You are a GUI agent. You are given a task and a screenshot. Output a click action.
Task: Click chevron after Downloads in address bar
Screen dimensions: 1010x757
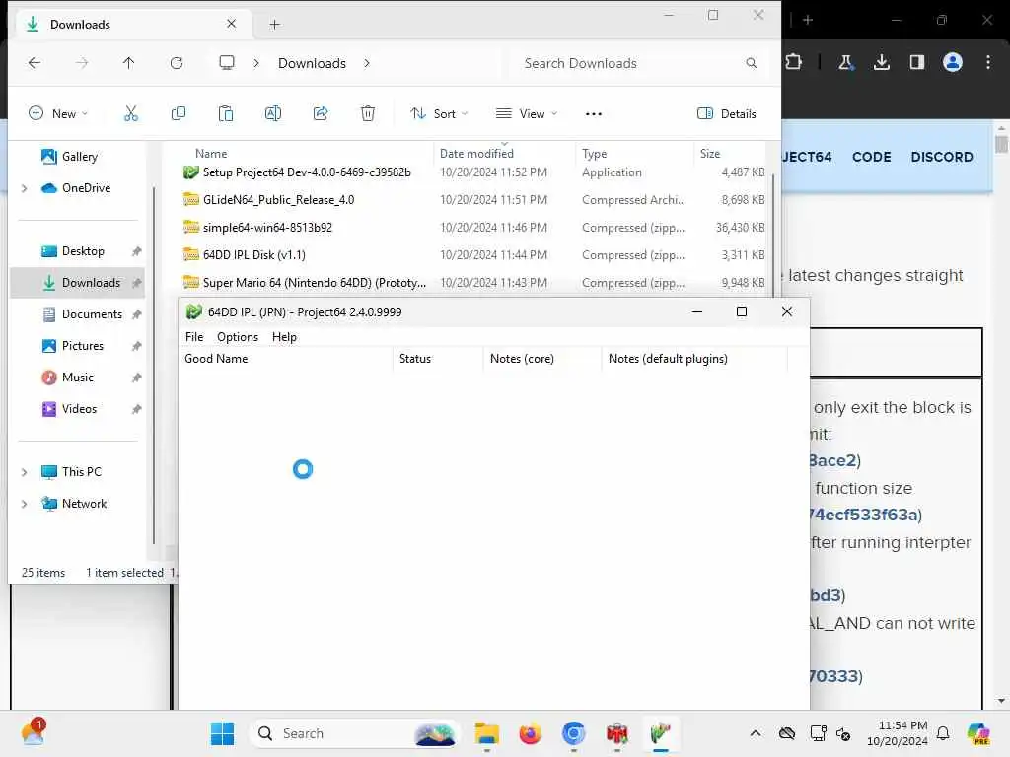(367, 63)
